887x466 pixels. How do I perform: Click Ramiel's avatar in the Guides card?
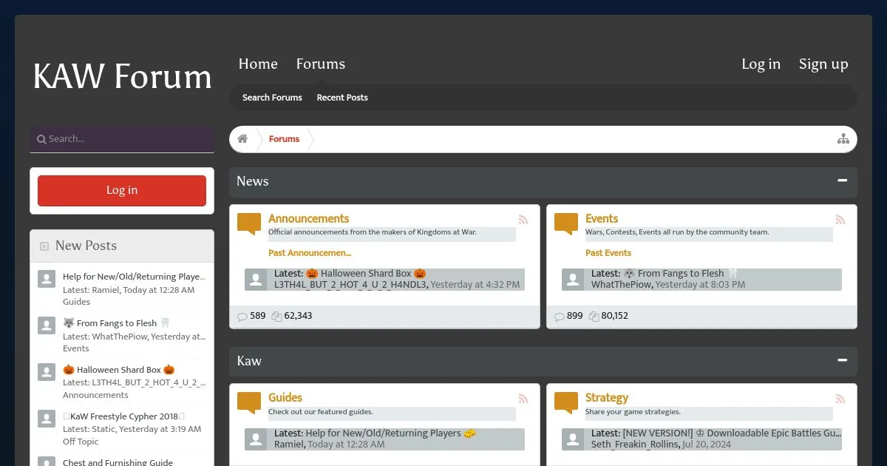(x=256, y=439)
